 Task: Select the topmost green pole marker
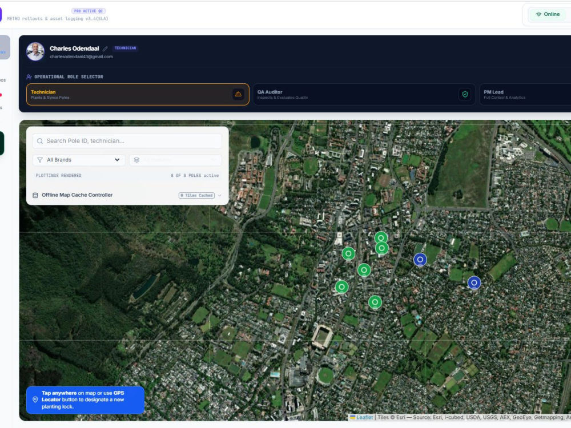click(x=381, y=238)
